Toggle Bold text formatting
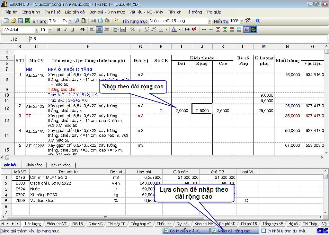Image resolution: width=329 pixels, height=235 pixels. point(58,30)
